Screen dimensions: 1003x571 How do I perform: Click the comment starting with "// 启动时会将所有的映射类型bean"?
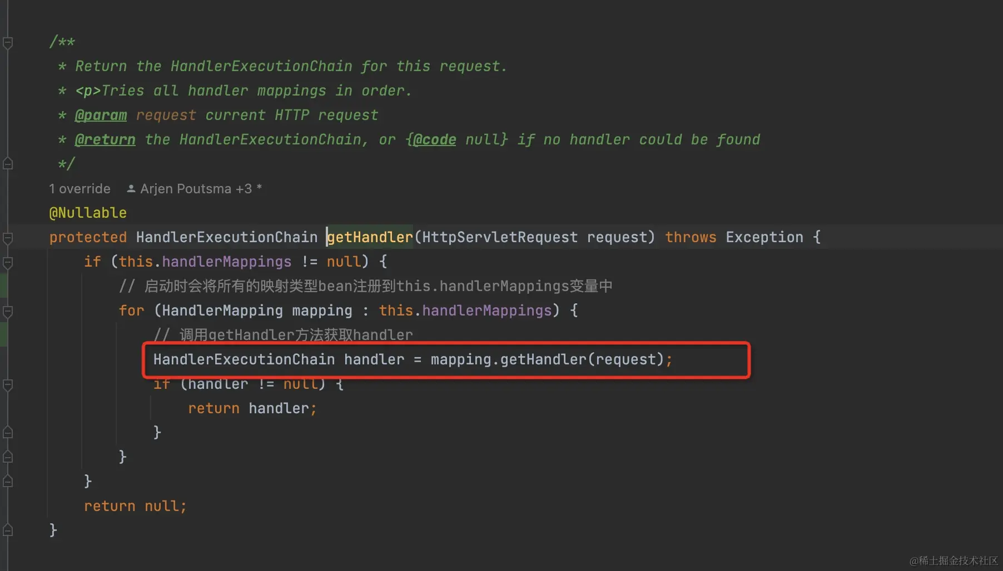366,286
